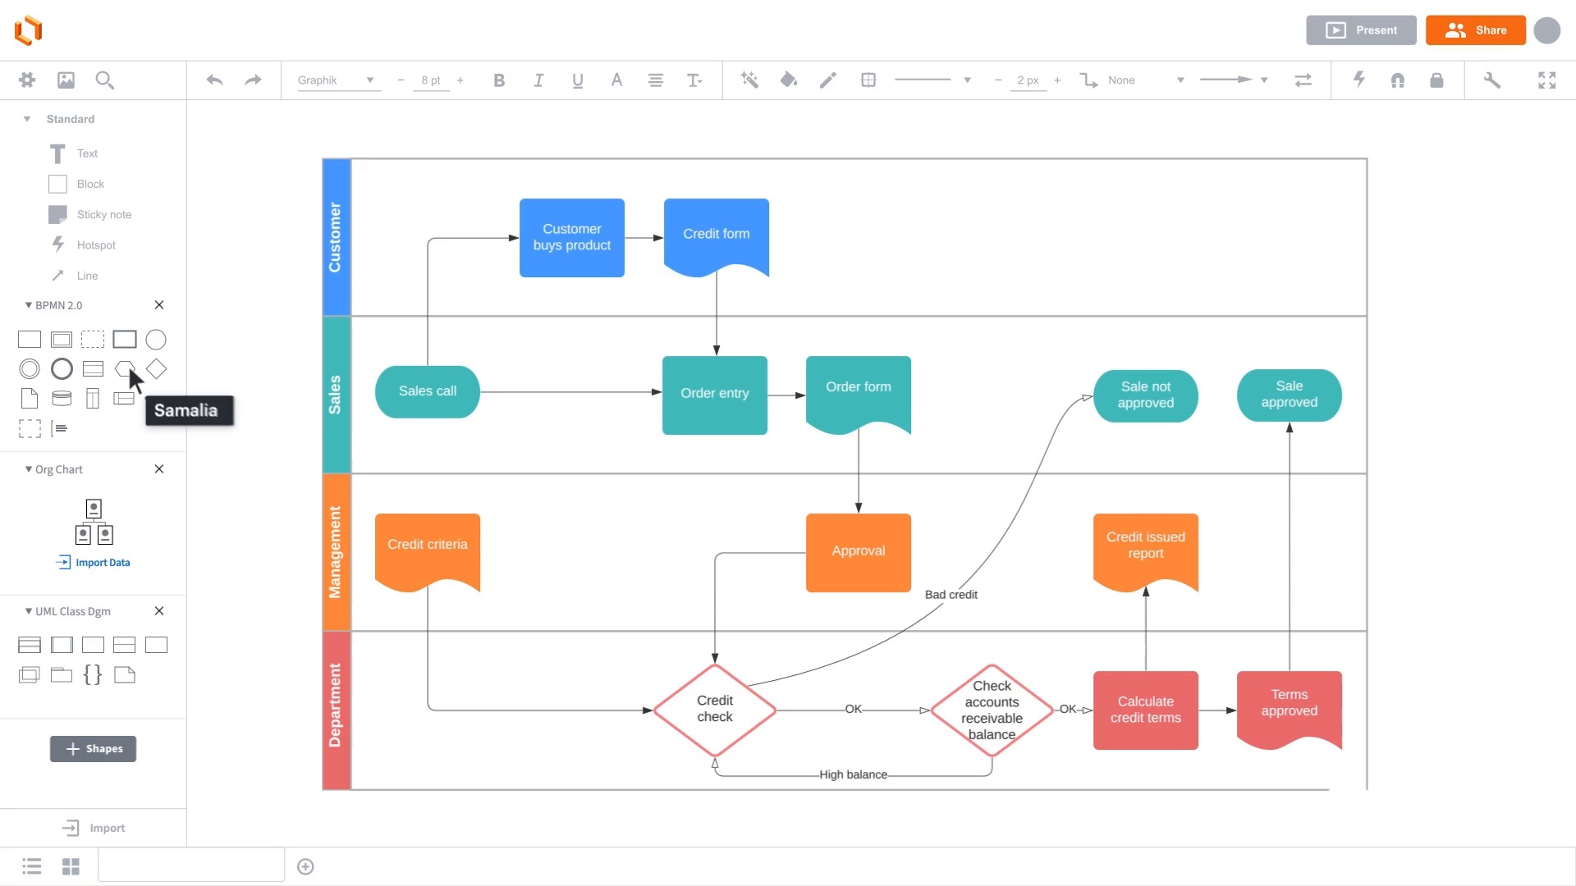Close the Org Chart shape library
Image resolution: width=1576 pixels, height=886 pixels.
[159, 469]
